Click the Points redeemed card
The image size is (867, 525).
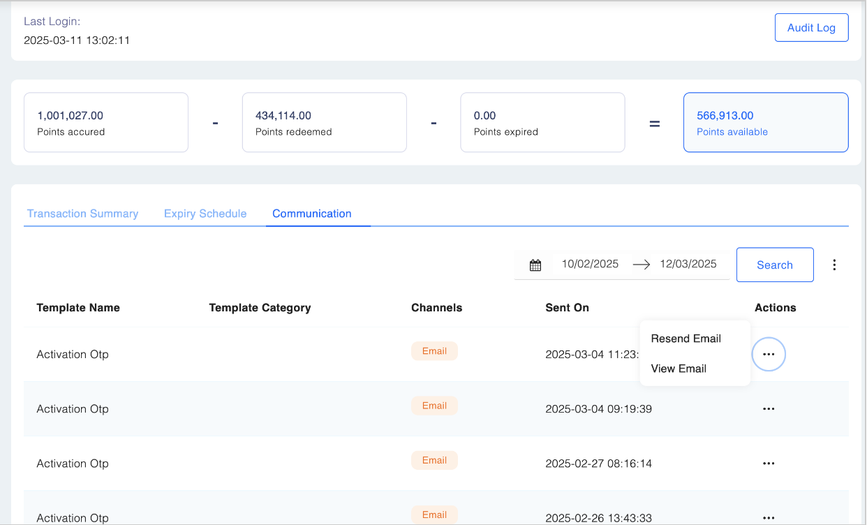pyautogui.click(x=325, y=122)
